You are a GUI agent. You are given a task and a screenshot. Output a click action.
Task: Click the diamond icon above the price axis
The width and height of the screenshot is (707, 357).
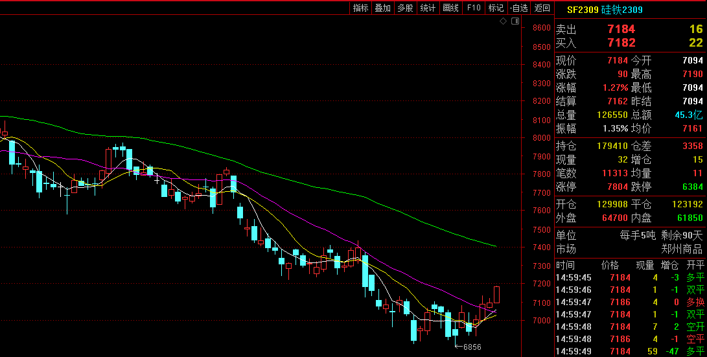click(503, 21)
